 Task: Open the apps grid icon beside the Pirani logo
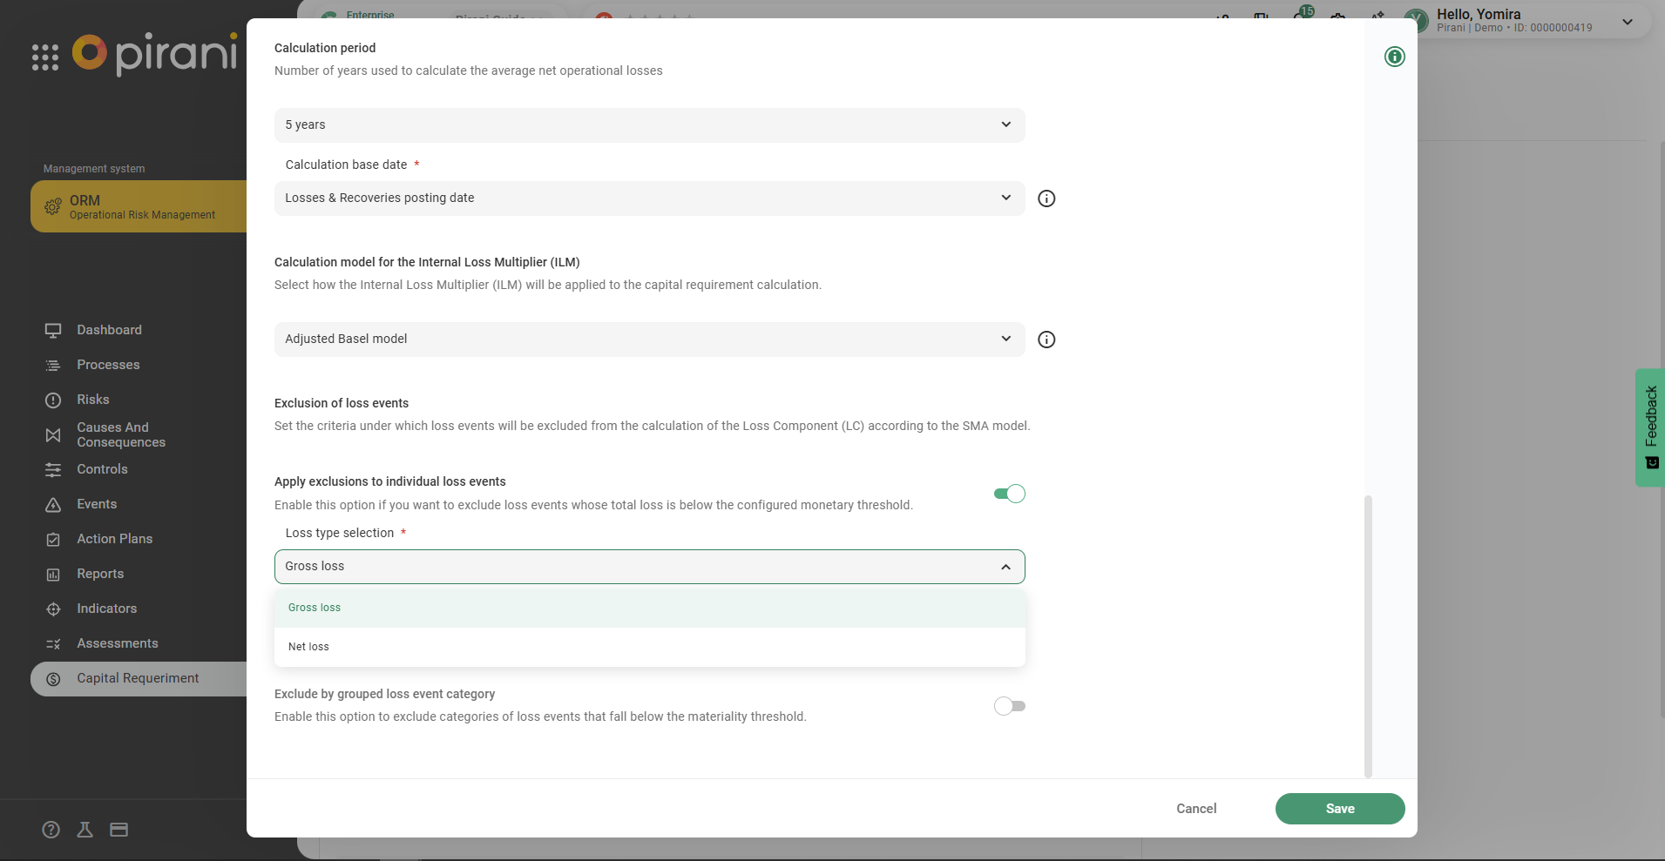[x=45, y=57]
